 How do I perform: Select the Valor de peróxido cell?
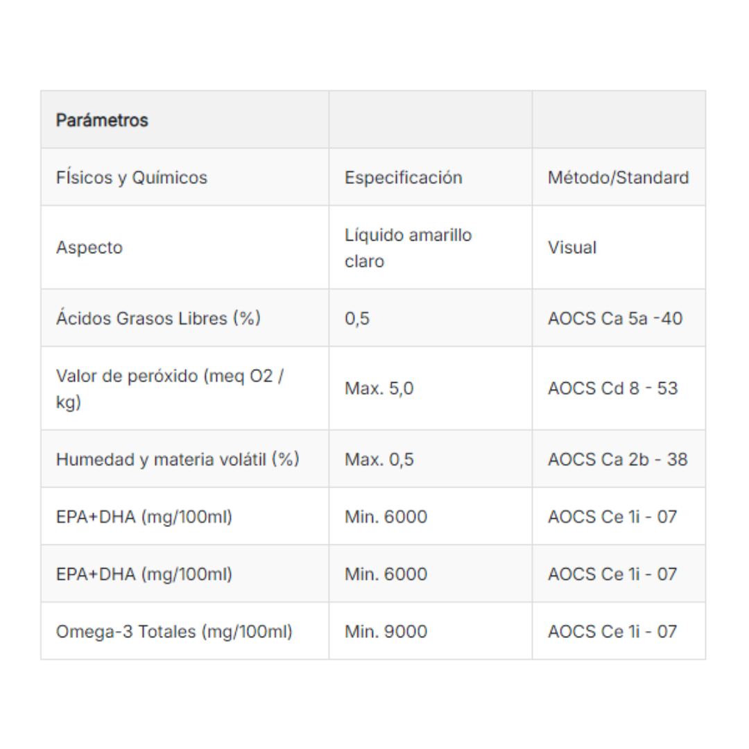[170, 388]
